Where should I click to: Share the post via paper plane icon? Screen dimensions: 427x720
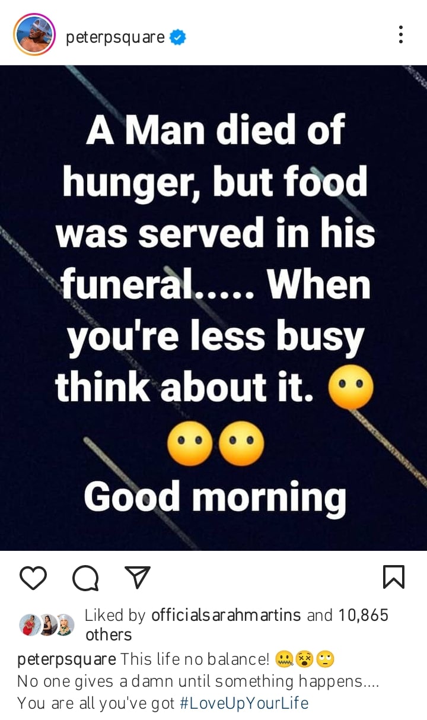[x=138, y=577]
